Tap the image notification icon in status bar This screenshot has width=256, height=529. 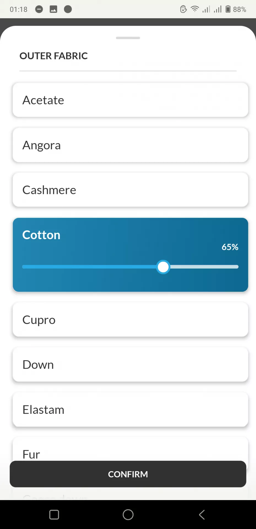(53, 9)
